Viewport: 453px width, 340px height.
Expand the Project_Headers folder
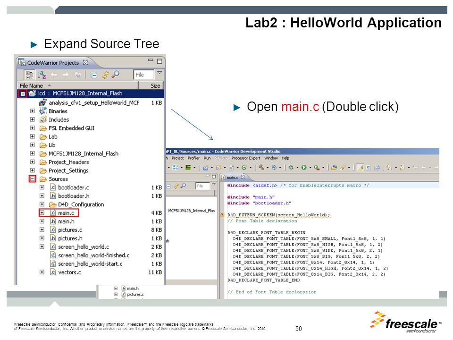pos(33,162)
